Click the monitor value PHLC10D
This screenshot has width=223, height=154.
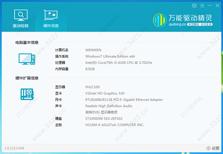[x=93, y=87]
